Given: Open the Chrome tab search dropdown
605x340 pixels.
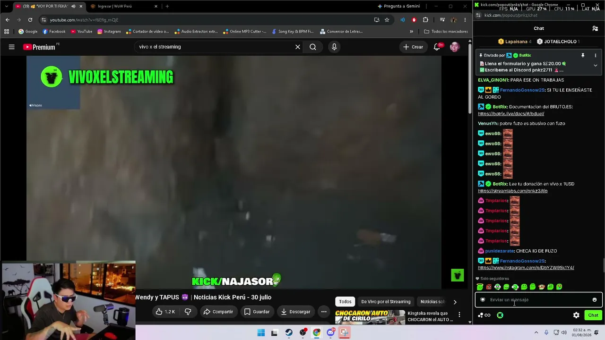Looking at the screenshot, I should [6, 6].
